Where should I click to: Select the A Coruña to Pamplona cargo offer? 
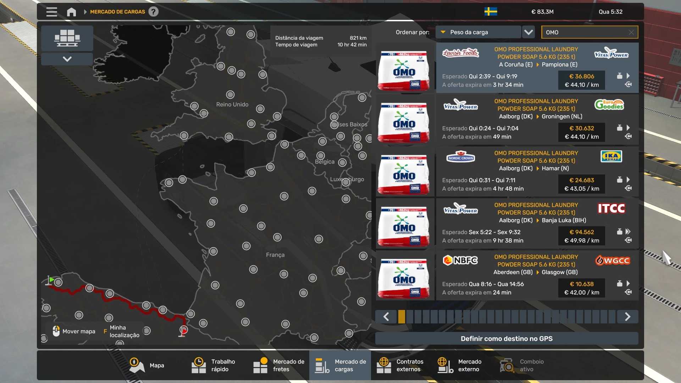537,67
